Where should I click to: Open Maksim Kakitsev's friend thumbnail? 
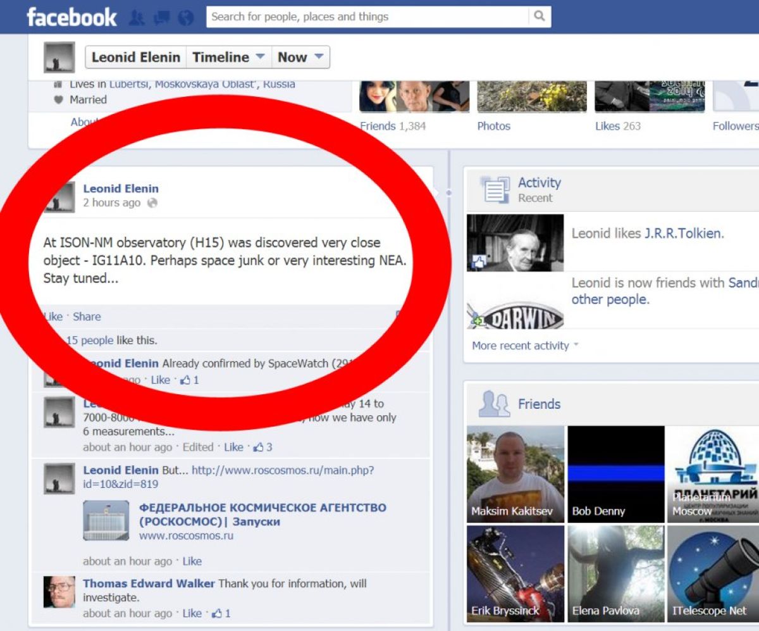515,474
